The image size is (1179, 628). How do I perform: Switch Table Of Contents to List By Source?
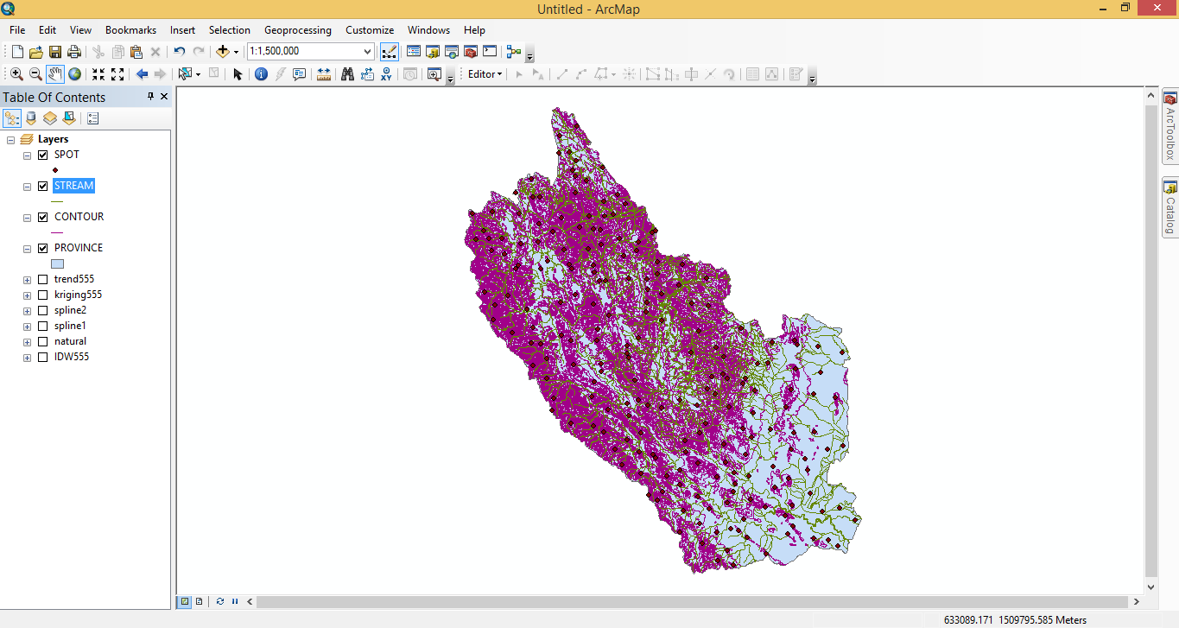(x=30, y=118)
